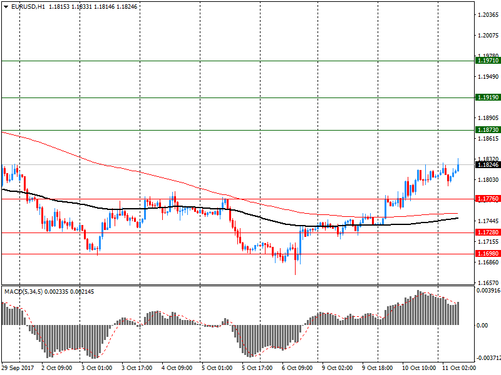This screenshot has width=501, height=375.
Task: Click the 1.16860 price scale value
Action: click(488, 262)
